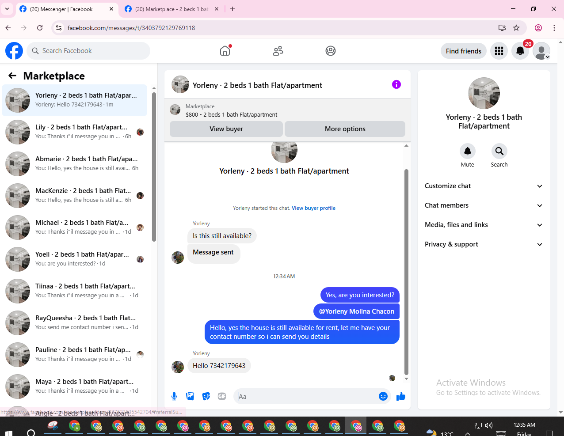The width and height of the screenshot is (564, 436).
Task: Open the account profile avatar menu
Action: (x=541, y=51)
